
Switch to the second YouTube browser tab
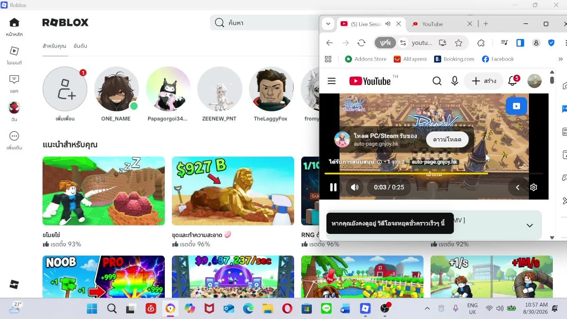432,24
